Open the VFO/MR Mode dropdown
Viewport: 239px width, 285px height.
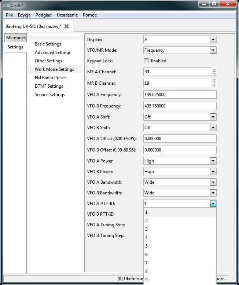coord(213,50)
